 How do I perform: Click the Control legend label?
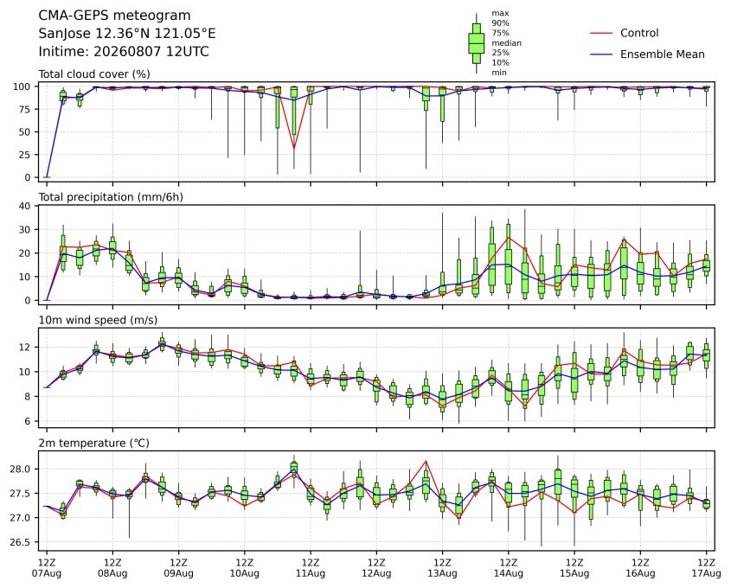(639, 33)
